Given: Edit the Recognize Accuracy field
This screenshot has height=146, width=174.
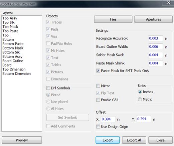Looking at the screenshot, I should click(156, 38).
